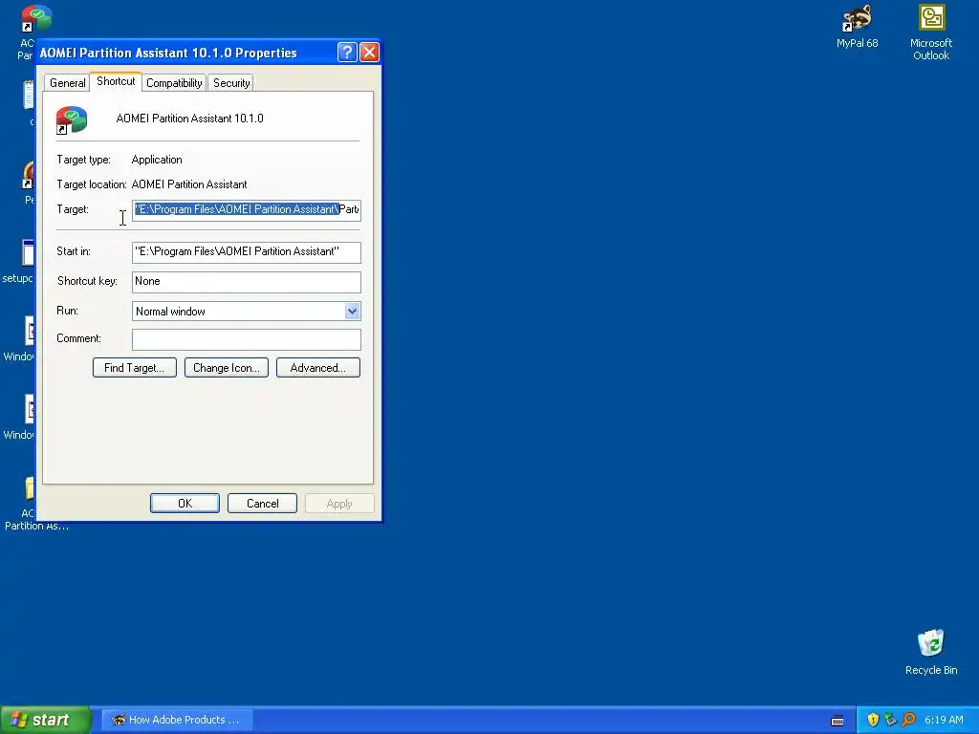Open the Security tab
This screenshot has height=734, width=979.
231,83
